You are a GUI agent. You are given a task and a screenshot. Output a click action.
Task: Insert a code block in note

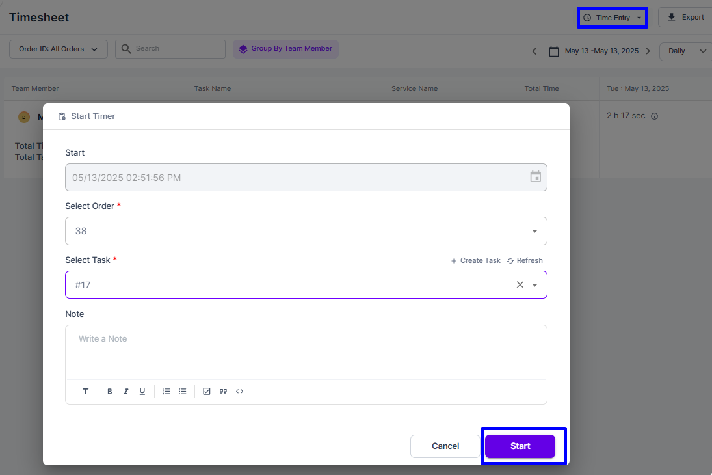(x=240, y=392)
